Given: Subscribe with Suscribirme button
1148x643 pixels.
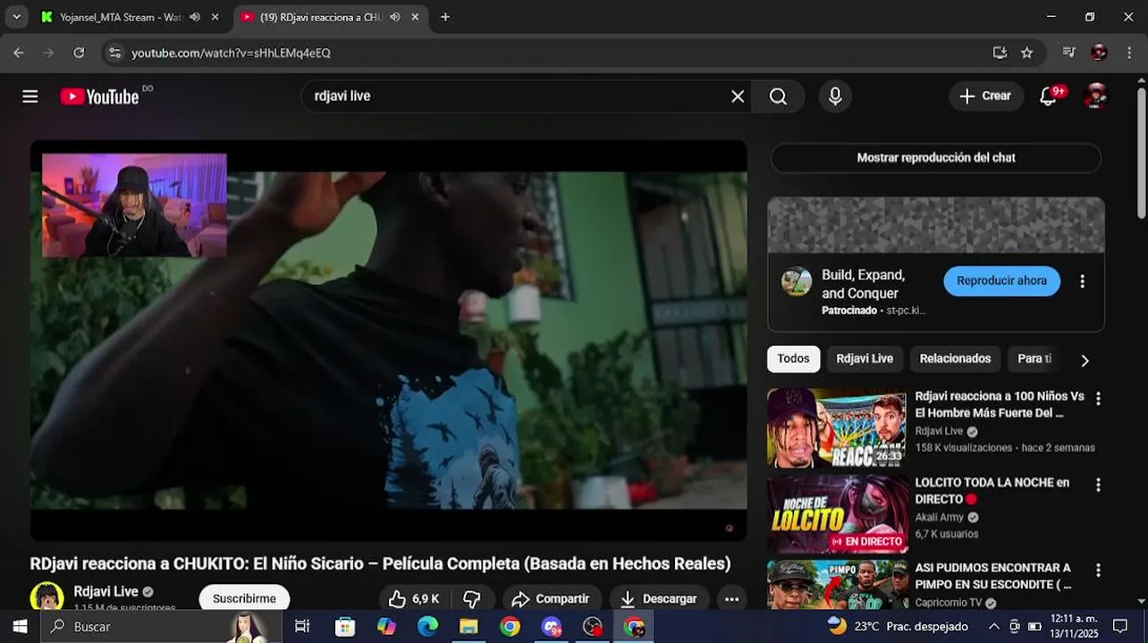Looking at the screenshot, I should click(x=244, y=598).
